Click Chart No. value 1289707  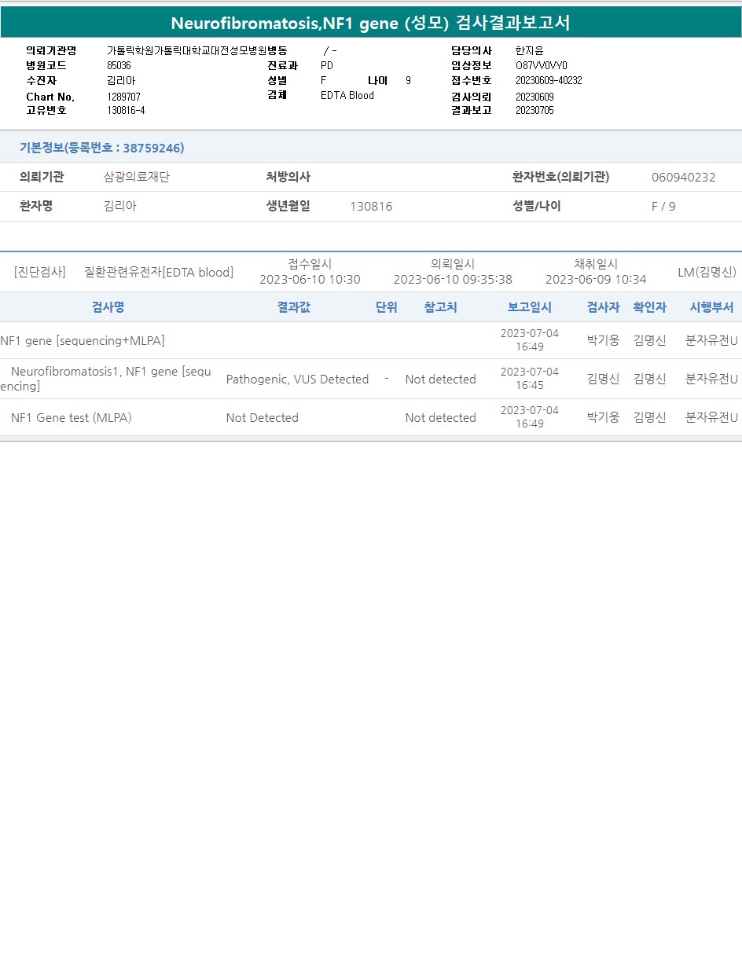pos(123,97)
